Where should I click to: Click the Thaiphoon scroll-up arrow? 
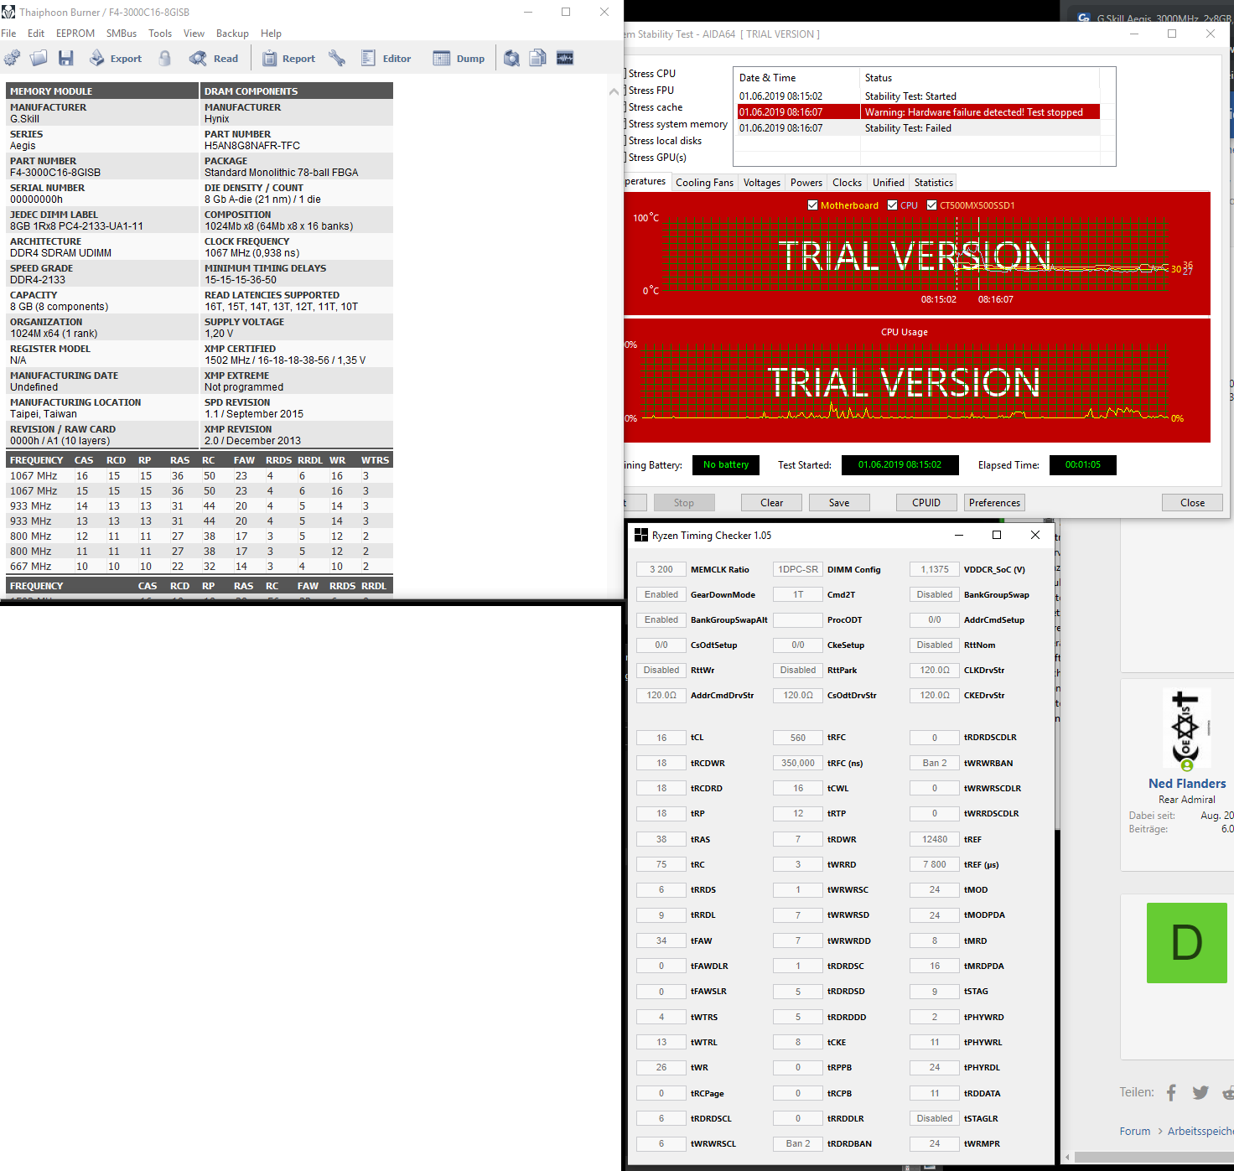coord(614,91)
